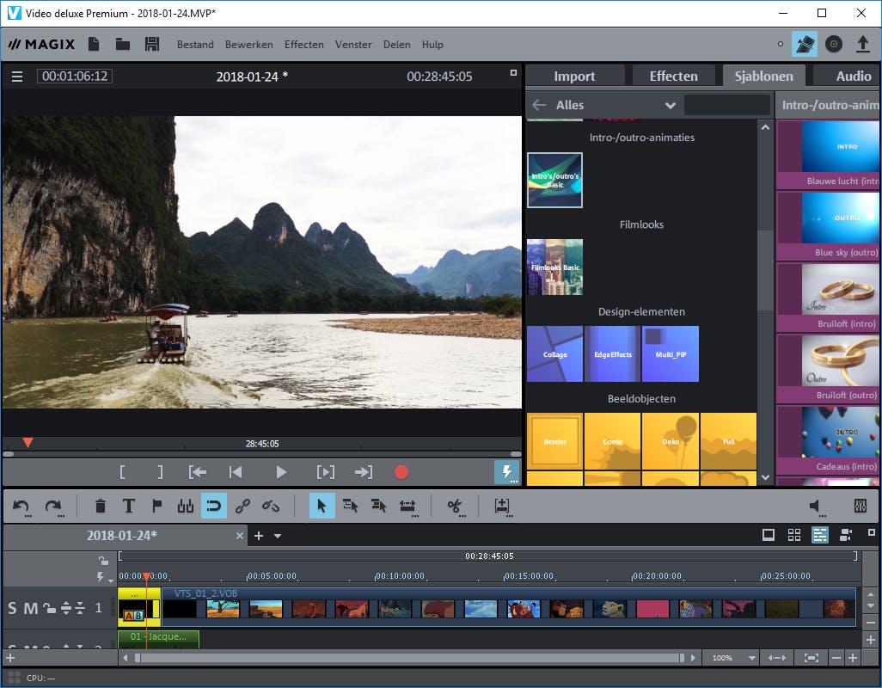882x688 pixels.
Task: Click the scissors cut tool
Action: [x=455, y=506]
